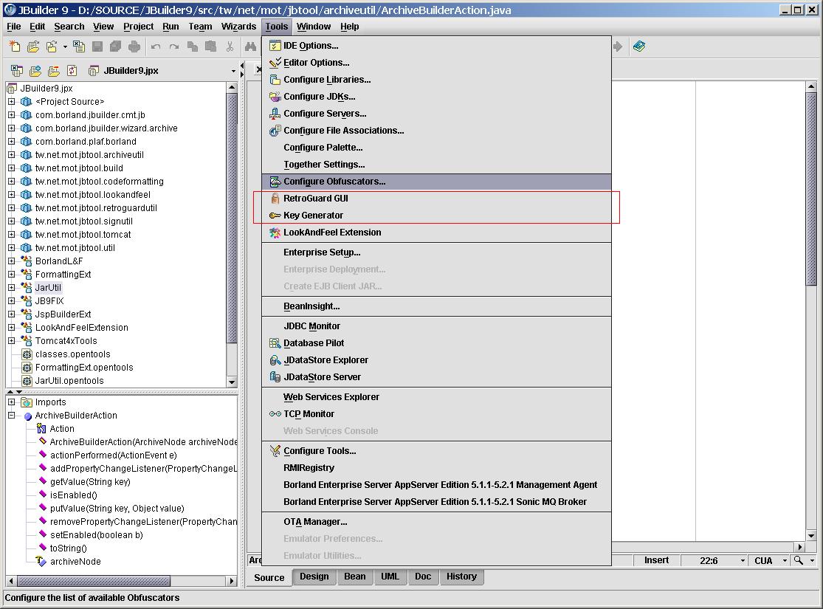Choose RetroGuard GUI from Tools menu
Screen dimensions: 823x609
pos(315,199)
